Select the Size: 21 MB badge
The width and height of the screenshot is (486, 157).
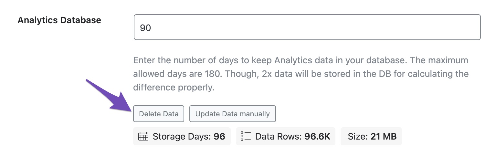371,136
